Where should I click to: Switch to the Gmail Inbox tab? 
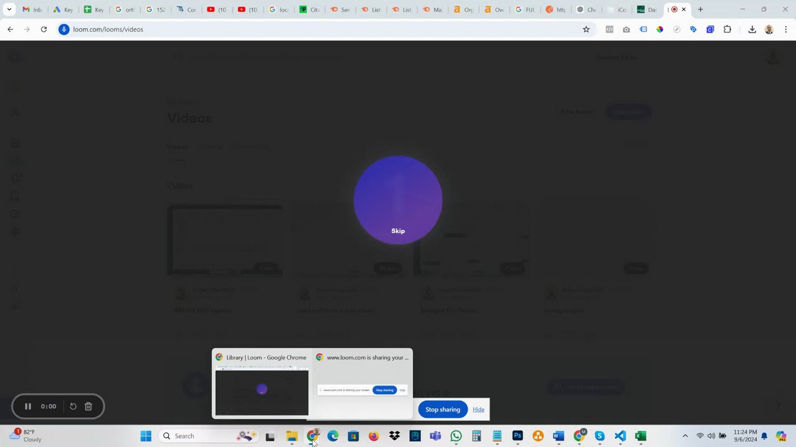click(32, 10)
